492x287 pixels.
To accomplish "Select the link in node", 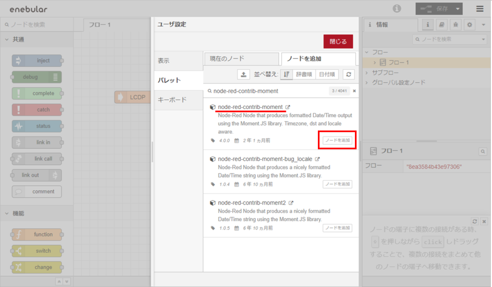I will click(37, 142).
